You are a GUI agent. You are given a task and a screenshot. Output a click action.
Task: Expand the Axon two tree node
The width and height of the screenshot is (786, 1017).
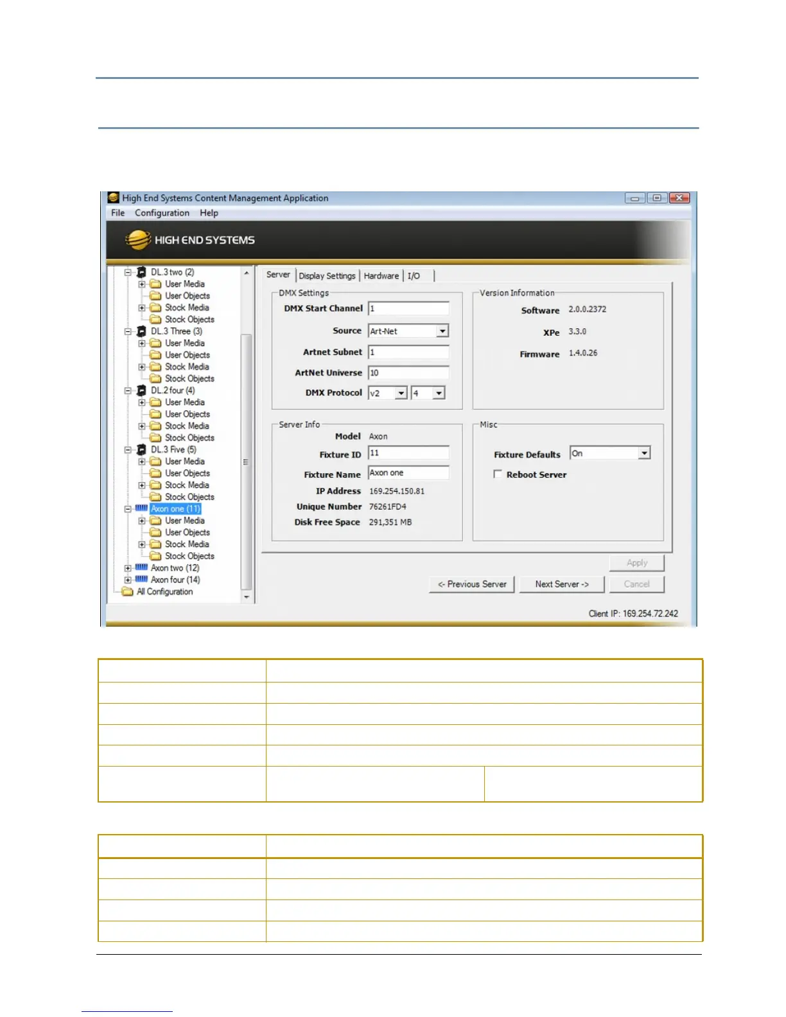coord(128,568)
